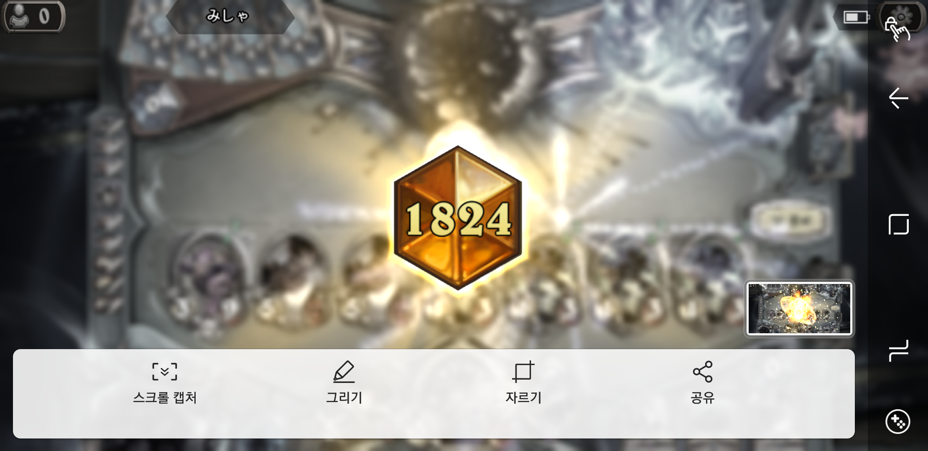Click the 1824 rating badge
The height and width of the screenshot is (451, 928).
458,218
